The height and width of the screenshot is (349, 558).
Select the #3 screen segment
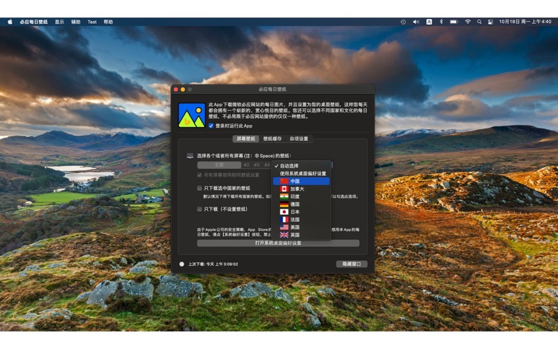(257, 165)
